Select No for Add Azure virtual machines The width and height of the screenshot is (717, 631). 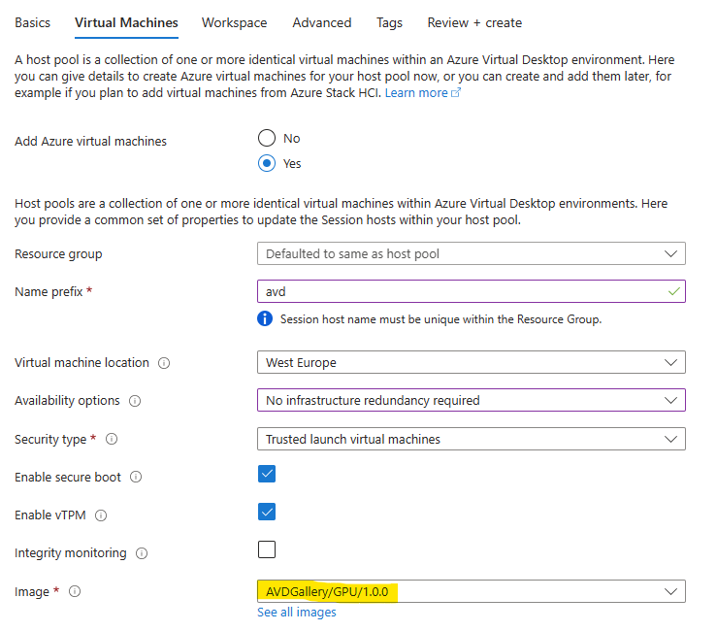point(267,138)
